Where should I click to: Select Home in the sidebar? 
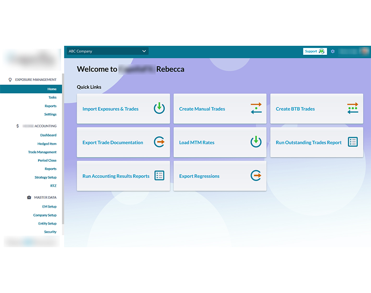coord(52,89)
